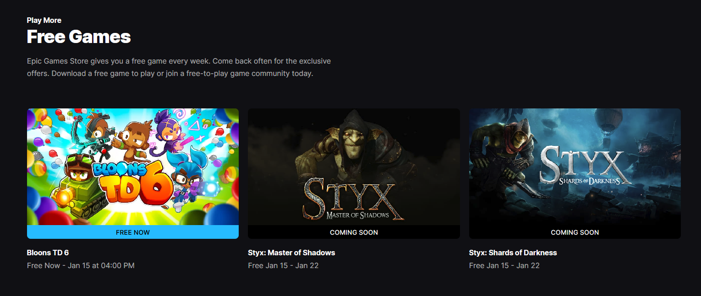Click the Free Now - Jan 15 date text
This screenshot has height=296, width=701.
[x=81, y=265]
